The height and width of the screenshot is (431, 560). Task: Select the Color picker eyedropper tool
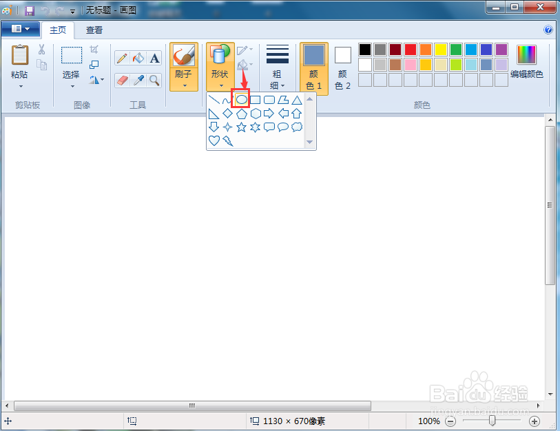138,81
